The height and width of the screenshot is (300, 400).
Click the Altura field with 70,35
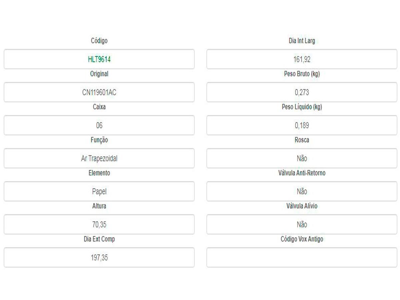click(99, 224)
